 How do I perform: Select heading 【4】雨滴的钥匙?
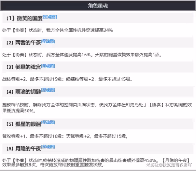24,92
